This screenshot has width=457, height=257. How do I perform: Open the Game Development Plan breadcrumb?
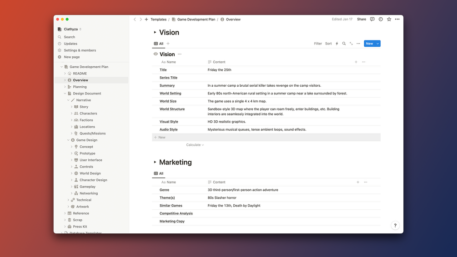194,20
